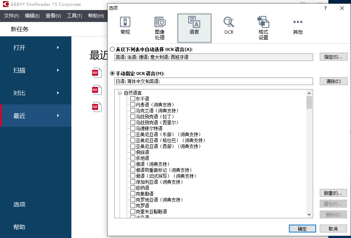Open the 常规 (General) settings page icon
Screen dimensions: 351x238
[x=125, y=26]
